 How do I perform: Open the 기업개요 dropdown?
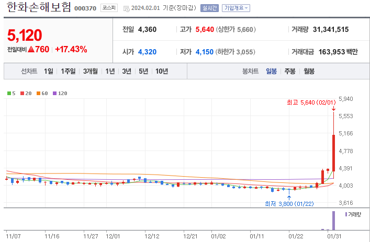(236, 8)
